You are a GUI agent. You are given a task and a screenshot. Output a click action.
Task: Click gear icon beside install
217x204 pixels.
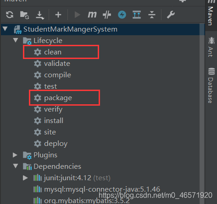38,121
